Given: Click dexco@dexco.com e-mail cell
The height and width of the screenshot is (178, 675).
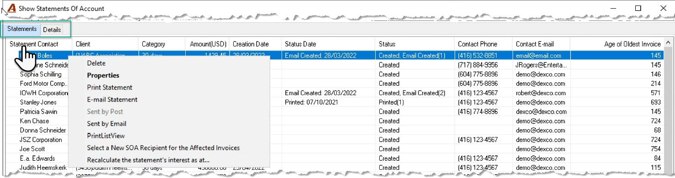Looking at the screenshot, I should point(541,112).
